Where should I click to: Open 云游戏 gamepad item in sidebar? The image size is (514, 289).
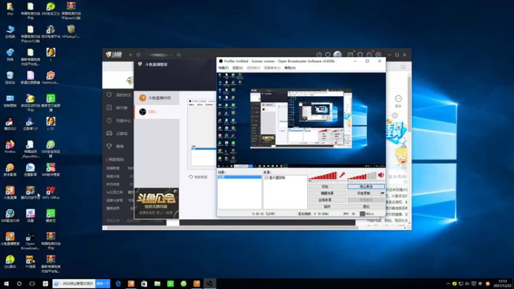coord(118,134)
